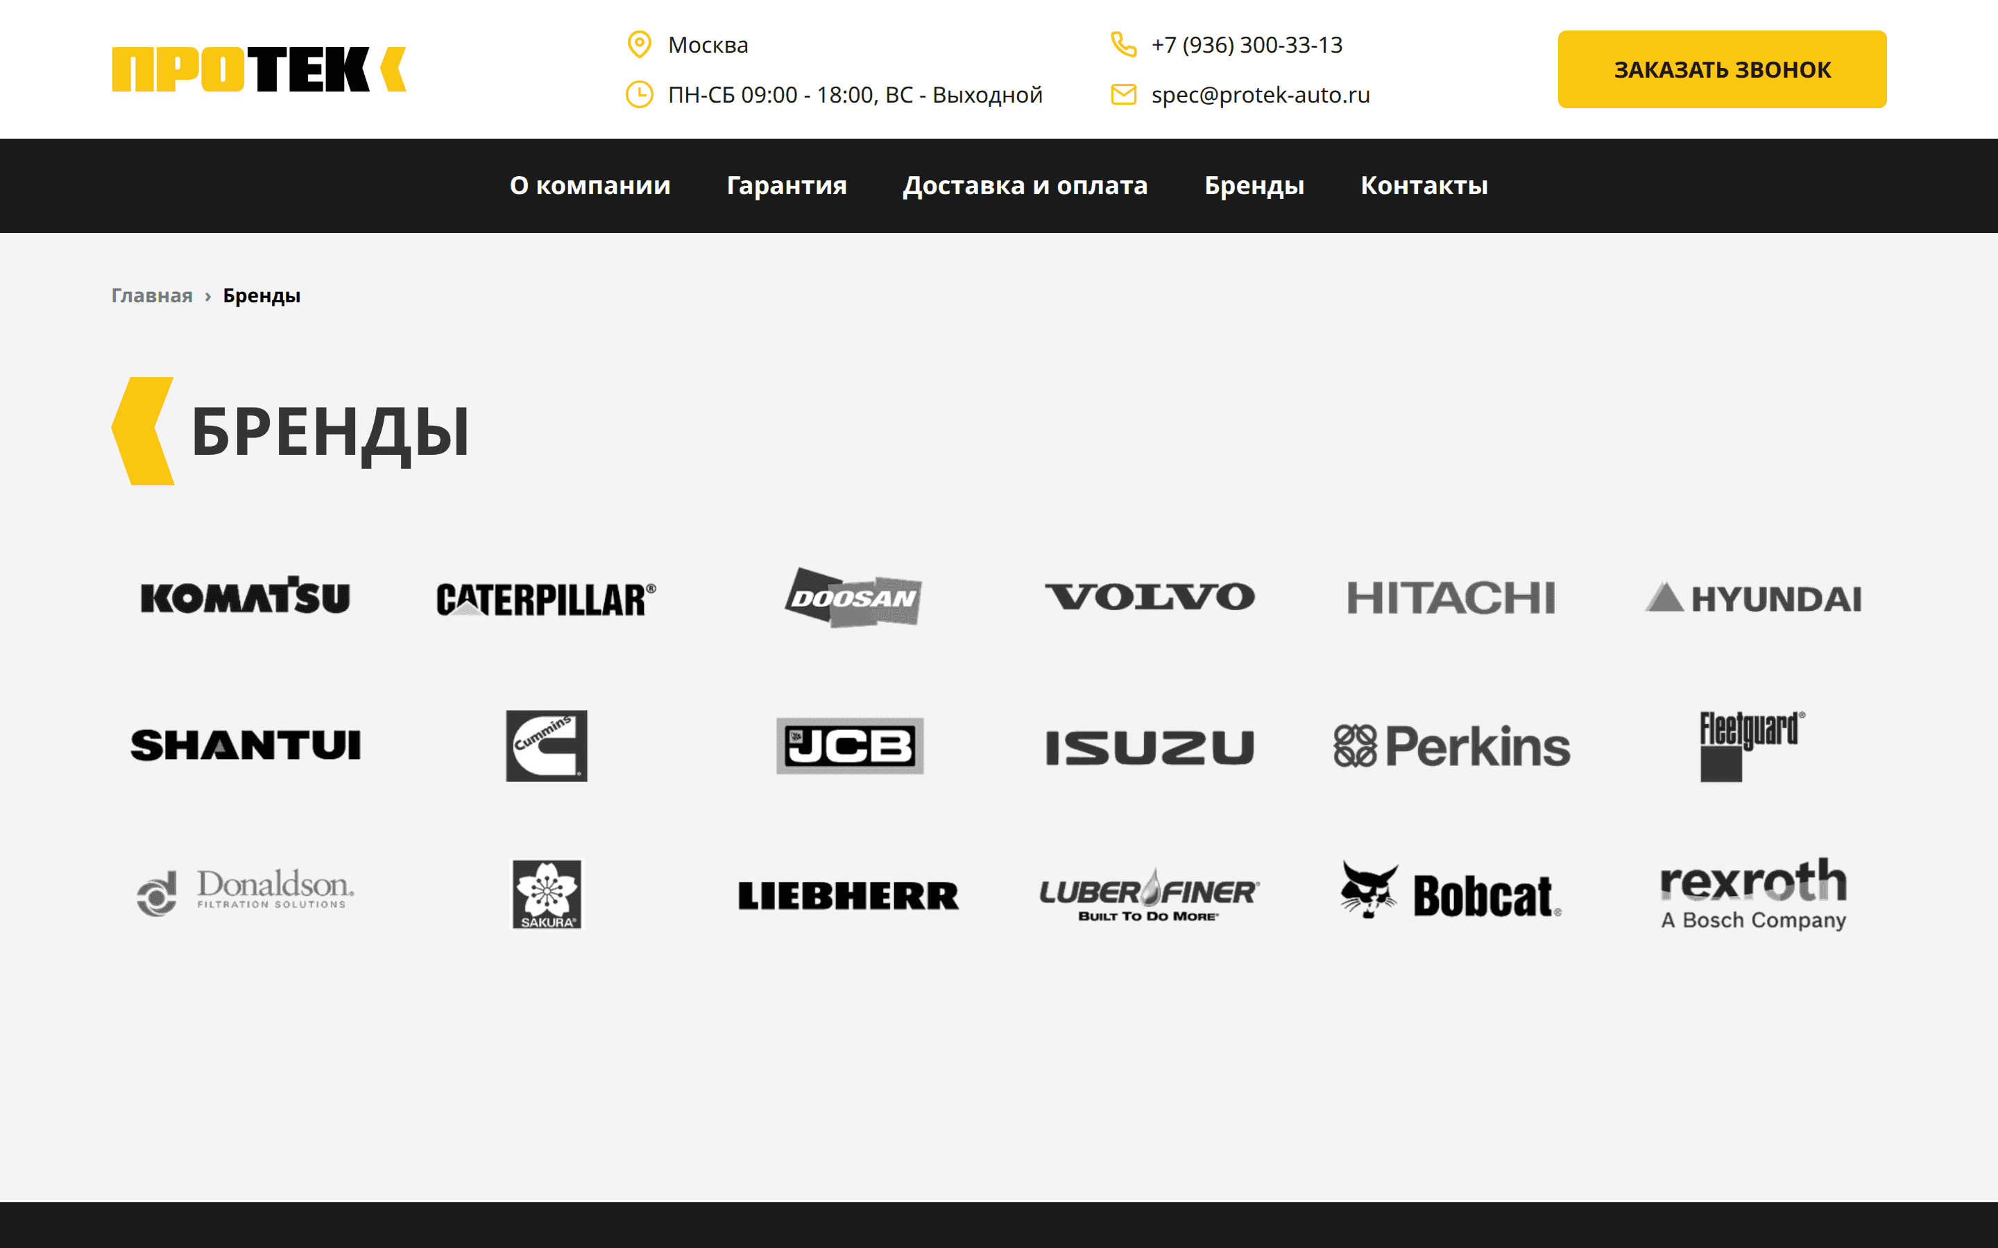Open the Doosan brand logo
This screenshot has height=1248, width=1998.
tap(852, 597)
